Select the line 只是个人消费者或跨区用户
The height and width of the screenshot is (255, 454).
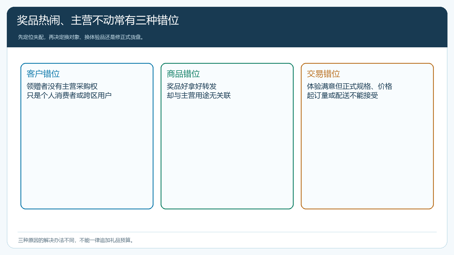[69, 95]
